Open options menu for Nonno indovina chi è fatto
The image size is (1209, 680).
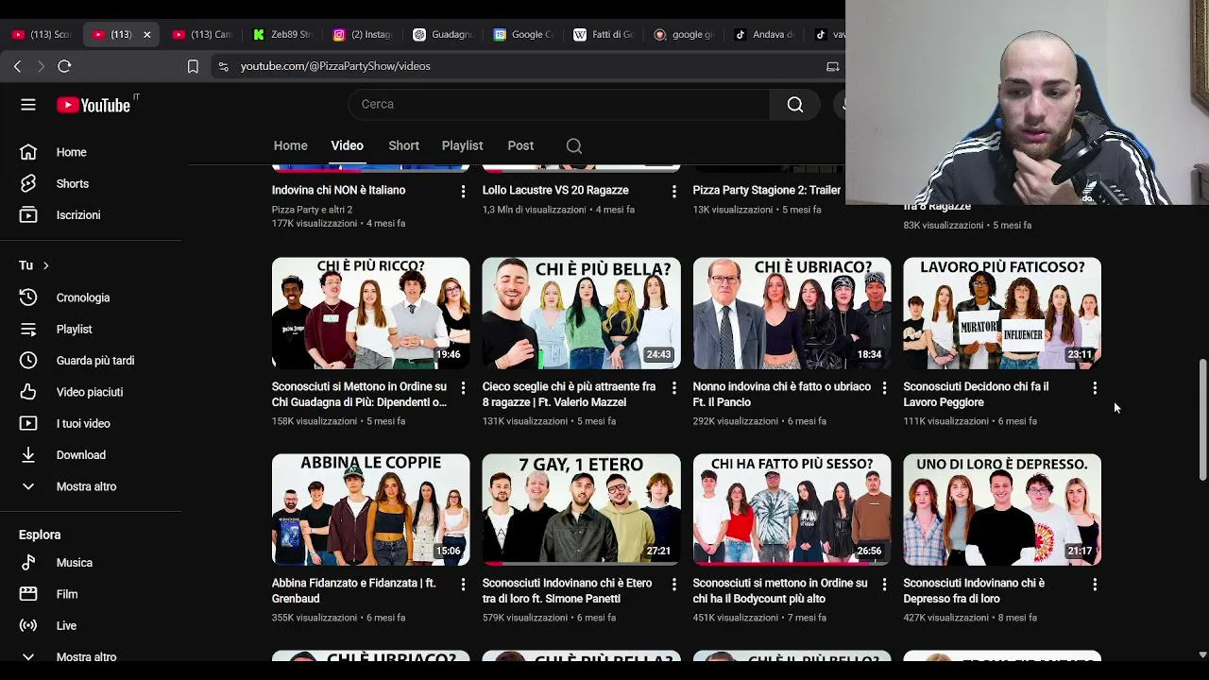point(884,388)
